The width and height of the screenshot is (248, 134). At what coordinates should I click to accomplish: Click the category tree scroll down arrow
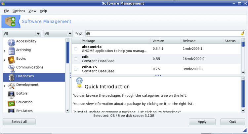[67, 111]
